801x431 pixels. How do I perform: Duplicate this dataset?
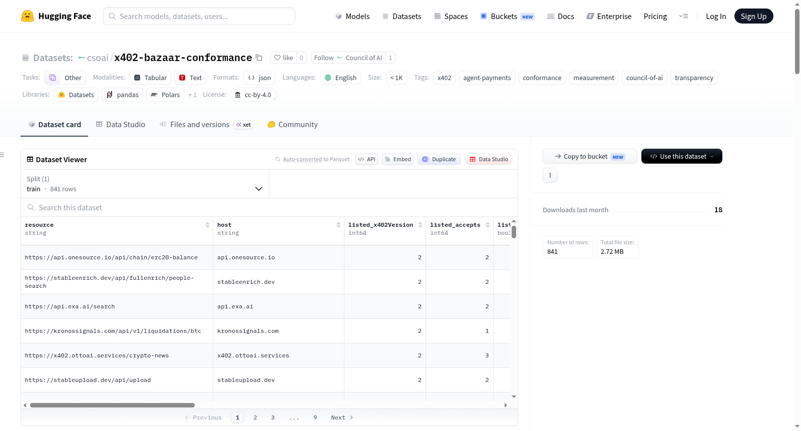(439, 159)
